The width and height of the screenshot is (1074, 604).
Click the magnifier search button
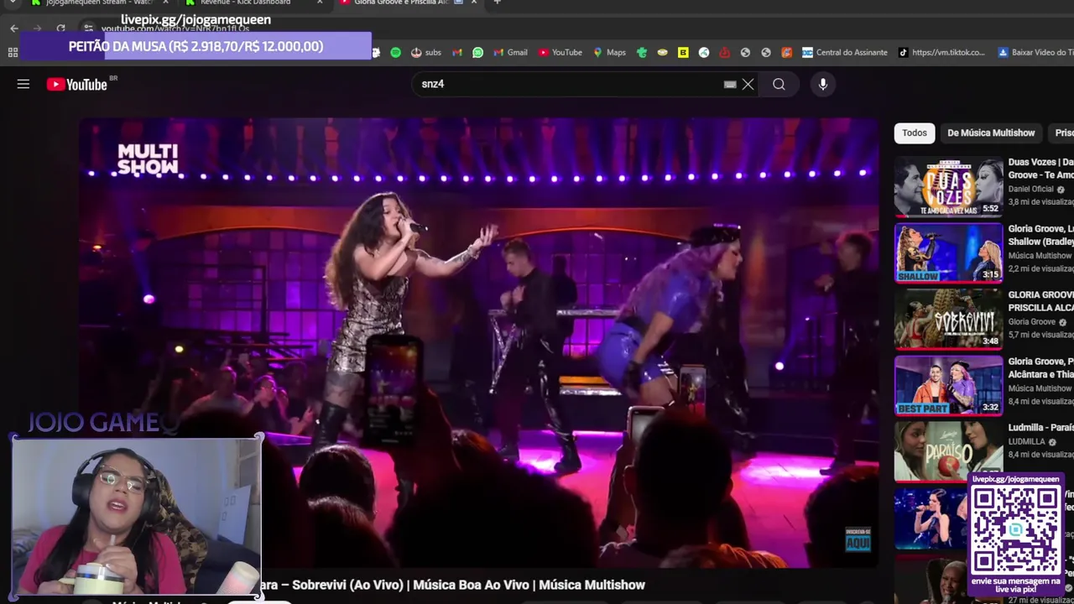779,84
